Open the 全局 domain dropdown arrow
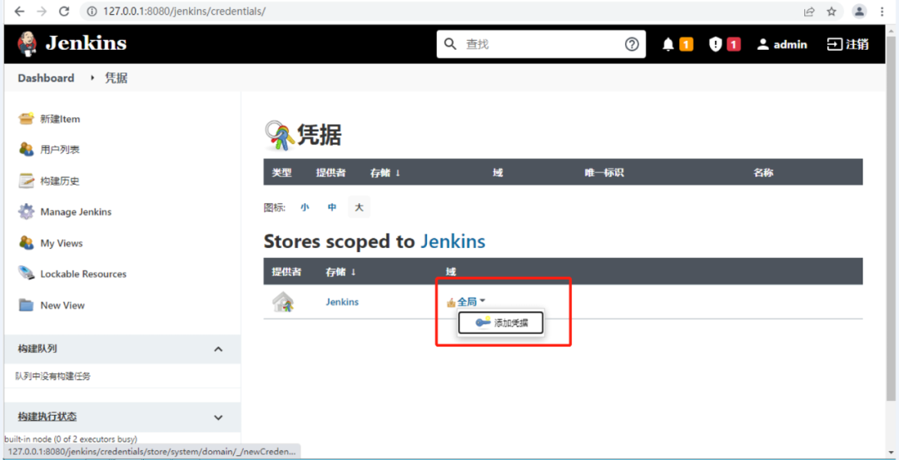The height and width of the screenshot is (460, 899). (483, 301)
